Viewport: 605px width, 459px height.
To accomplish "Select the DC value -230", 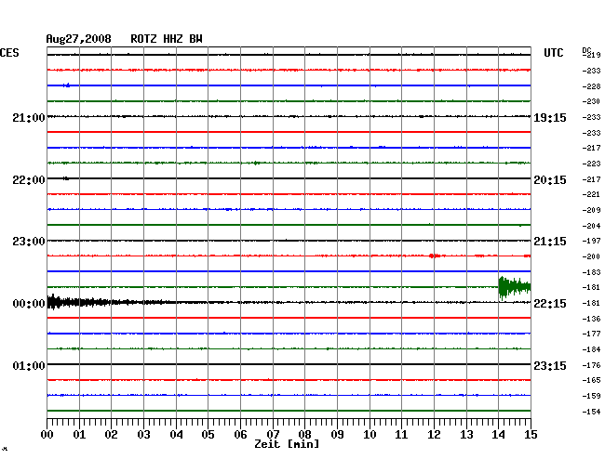I will tap(591, 101).
